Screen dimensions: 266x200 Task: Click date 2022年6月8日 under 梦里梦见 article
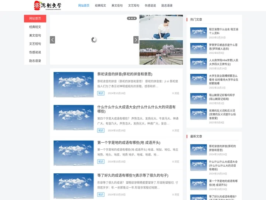point(216,53)
